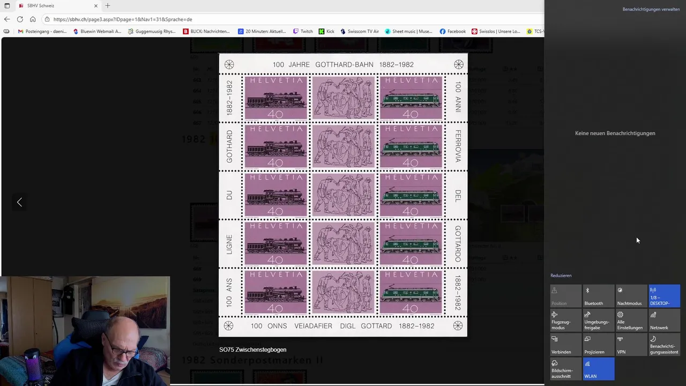
Task: Reload the current page
Action: point(20,19)
